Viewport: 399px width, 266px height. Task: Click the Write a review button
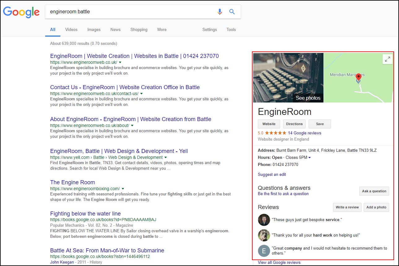[347, 207]
